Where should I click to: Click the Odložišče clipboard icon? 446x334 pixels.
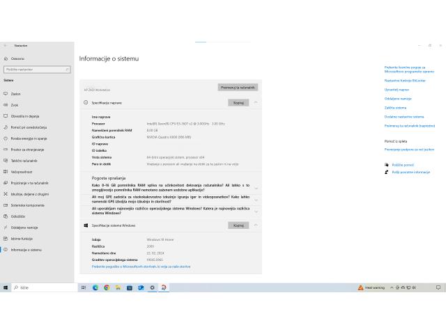tap(6, 216)
